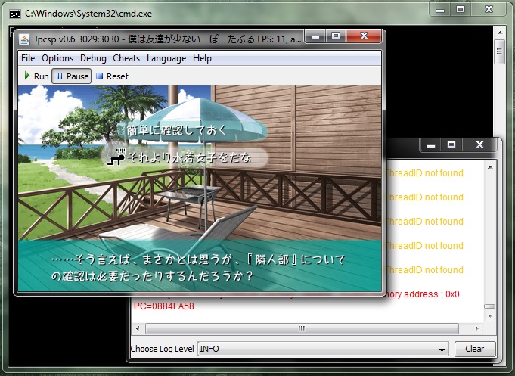Viewport: 515px width, 376px height.
Task: Click the horizontal scrollbar thumb in log window
Action: pyautogui.click(x=302, y=328)
